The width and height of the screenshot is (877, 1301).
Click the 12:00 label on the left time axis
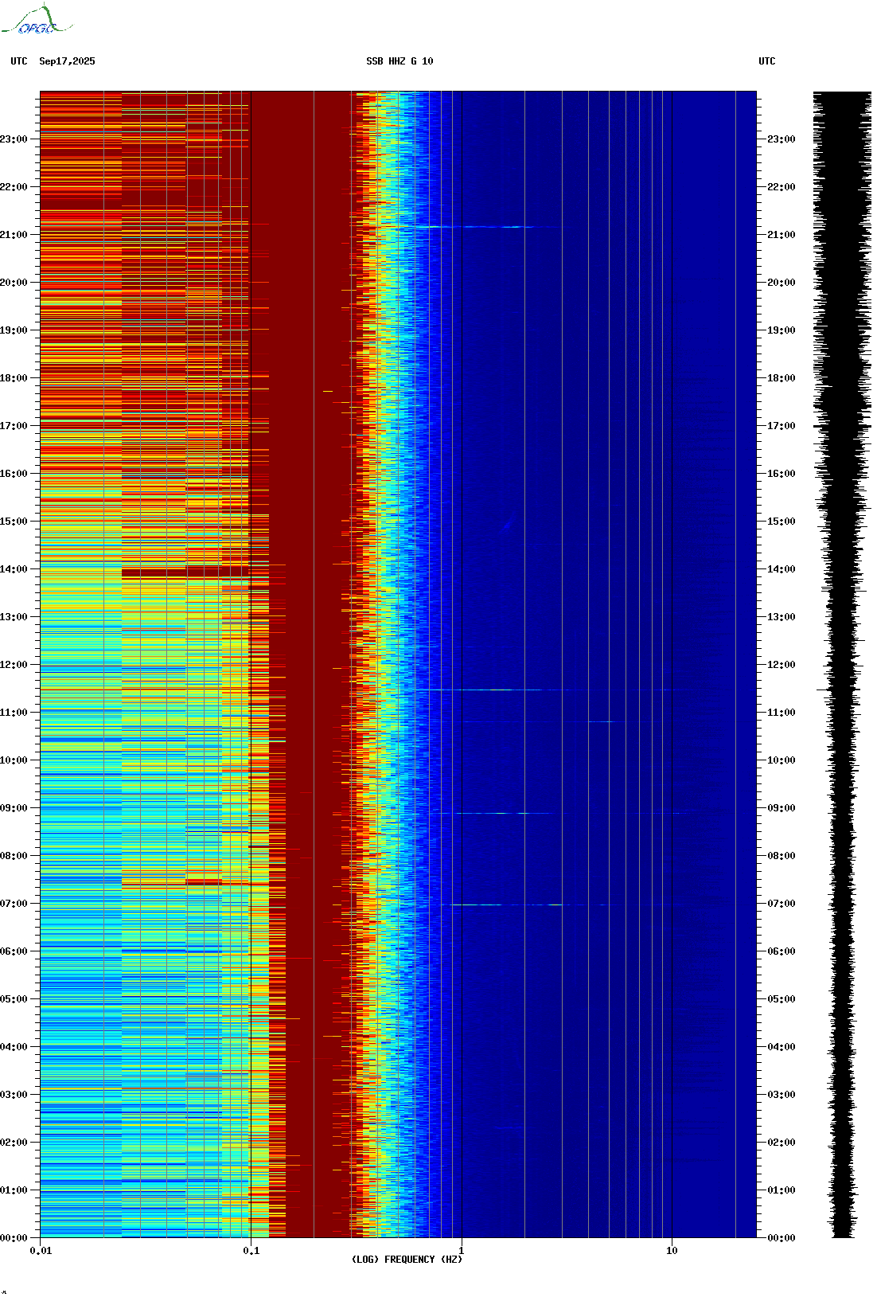point(14,665)
